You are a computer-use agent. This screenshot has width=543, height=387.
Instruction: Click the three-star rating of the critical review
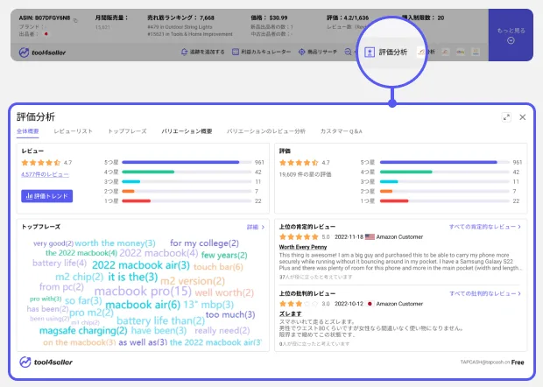click(299, 304)
